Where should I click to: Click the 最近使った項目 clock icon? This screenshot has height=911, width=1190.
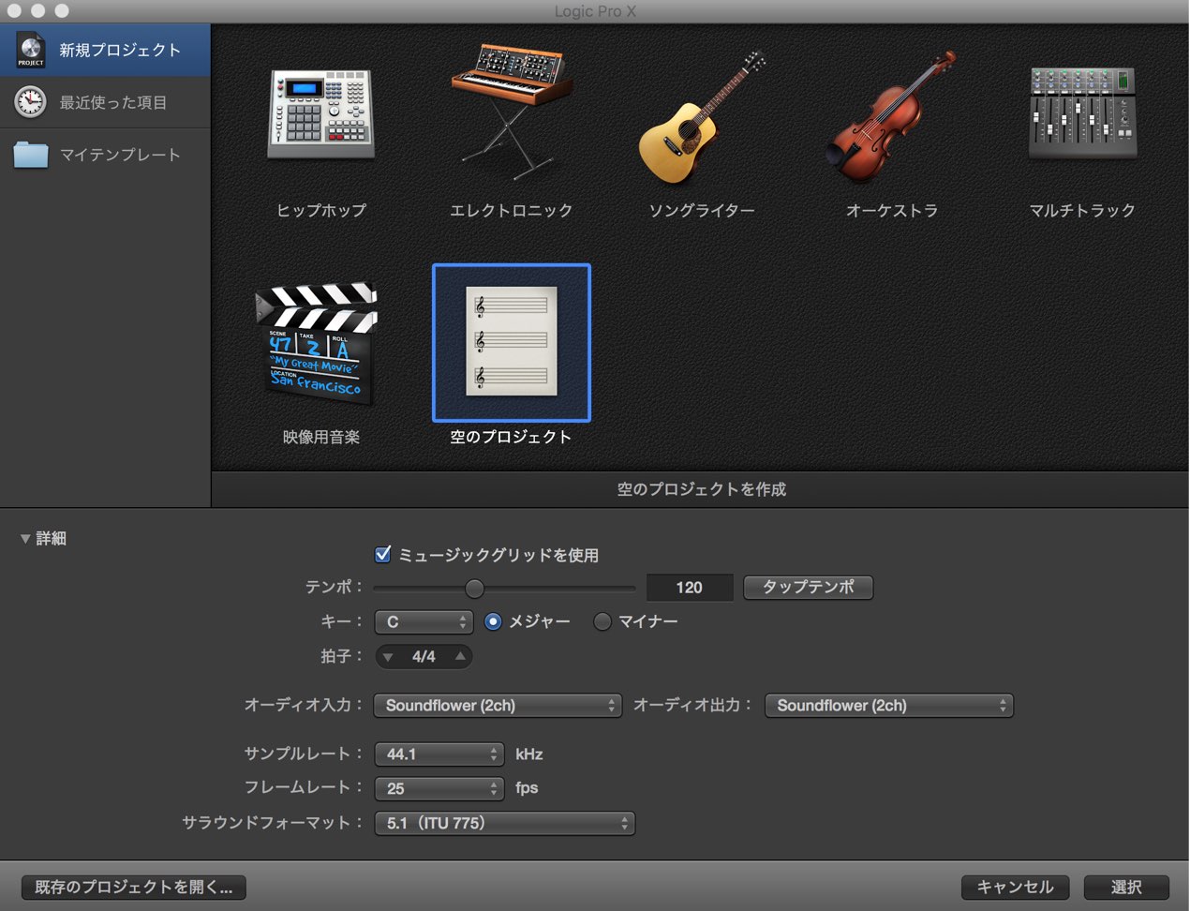click(x=30, y=101)
